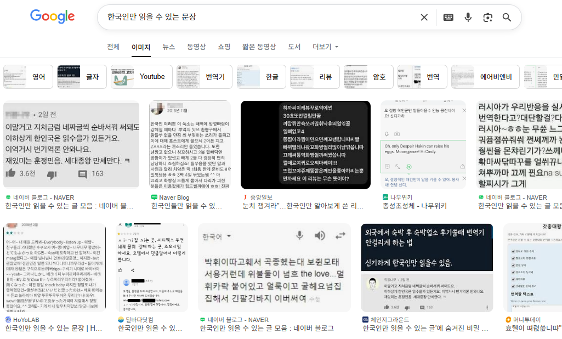562x339 pixels.
Task: Open the 머니투데이 checklist image
Action: (x=532, y=268)
